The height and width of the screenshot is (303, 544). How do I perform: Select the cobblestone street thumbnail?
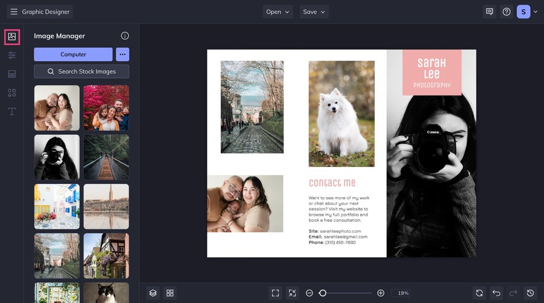click(57, 256)
